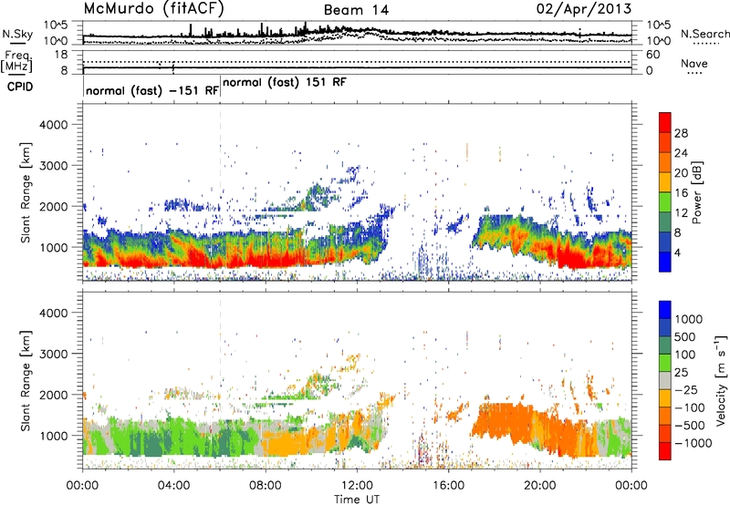Image resolution: width=730 pixels, height=505 pixels.
Task: Pick the light green 25–100 Velocity colorbar segment
Action: point(665,363)
